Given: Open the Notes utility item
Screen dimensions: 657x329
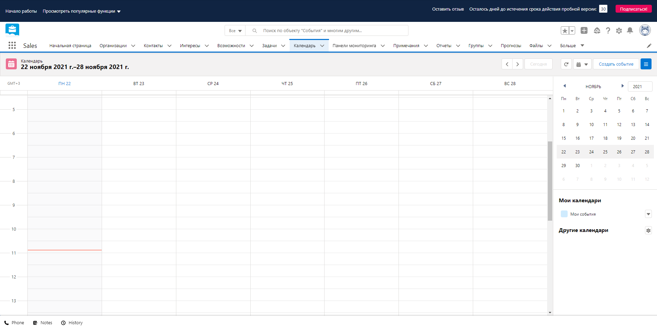Looking at the screenshot, I should 43,323.
